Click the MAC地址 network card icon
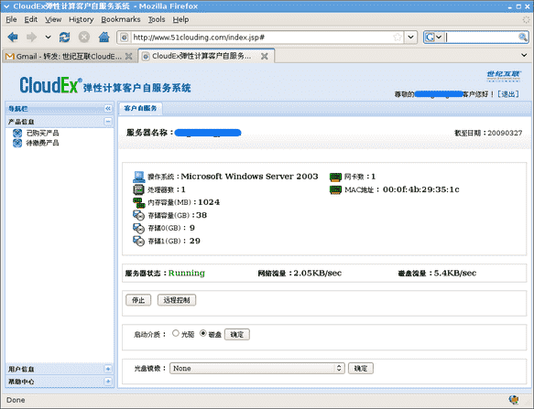Image resolution: width=534 pixels, height=409 pixels. (335, 189)
